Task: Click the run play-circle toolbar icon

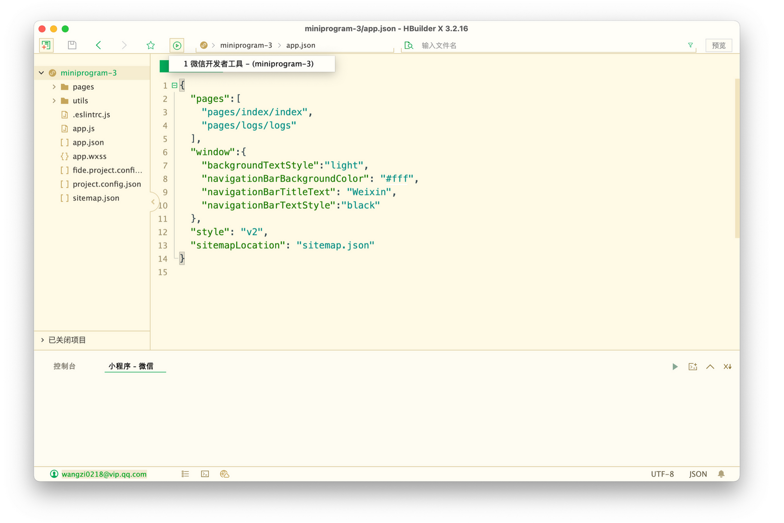Action: [x=177, y=45]
